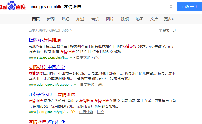
Task: Select the 网页 tab
Action: point(36,19)
